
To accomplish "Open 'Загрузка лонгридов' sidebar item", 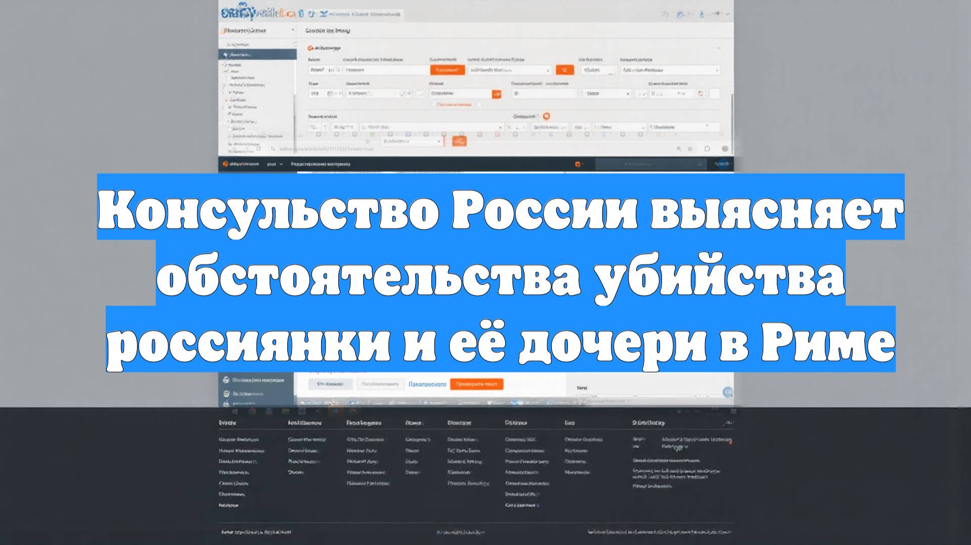I will pyautogui.click(x=254, y=380).
